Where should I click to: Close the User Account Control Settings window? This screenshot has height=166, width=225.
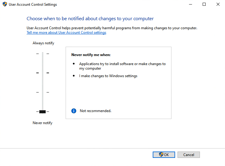pos(218,5)
